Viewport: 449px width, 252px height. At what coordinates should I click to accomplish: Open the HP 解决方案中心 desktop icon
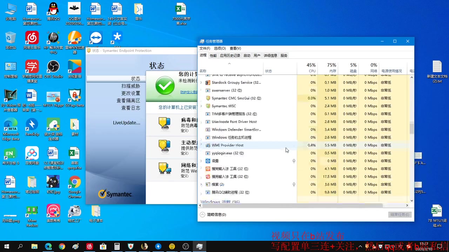(x=53, y=43)
